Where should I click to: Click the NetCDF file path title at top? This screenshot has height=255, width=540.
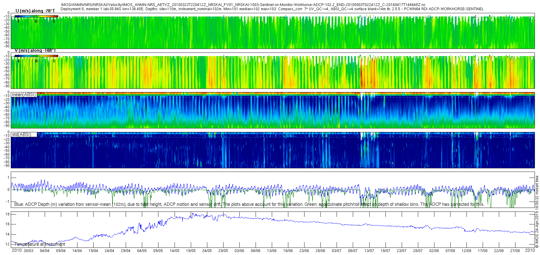pos(243,5)
